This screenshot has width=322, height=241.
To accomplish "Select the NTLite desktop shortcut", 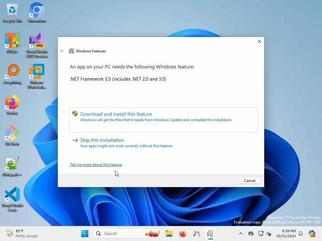I will 12,43.
